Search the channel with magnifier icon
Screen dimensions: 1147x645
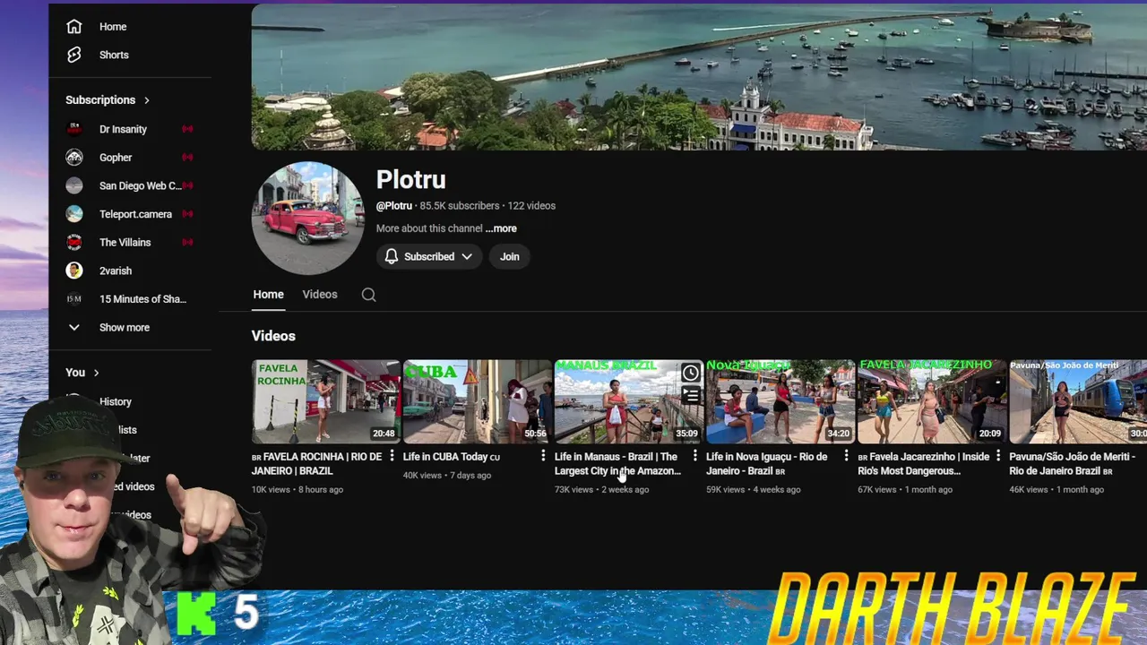(x=368, y=295)
